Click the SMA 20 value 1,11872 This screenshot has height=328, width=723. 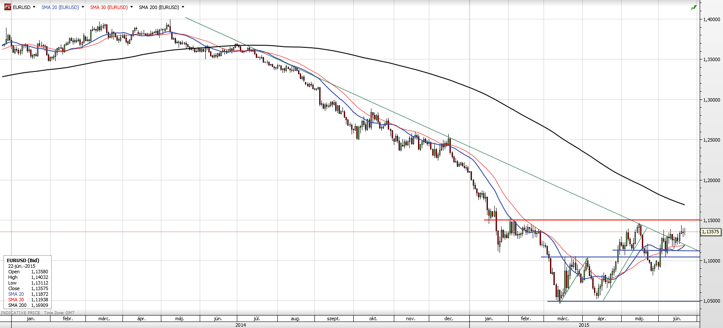click(x=40, y=294)
